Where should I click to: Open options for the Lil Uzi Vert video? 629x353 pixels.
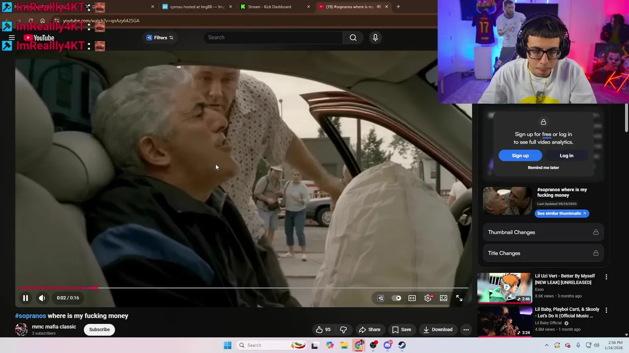click(606, 277)
